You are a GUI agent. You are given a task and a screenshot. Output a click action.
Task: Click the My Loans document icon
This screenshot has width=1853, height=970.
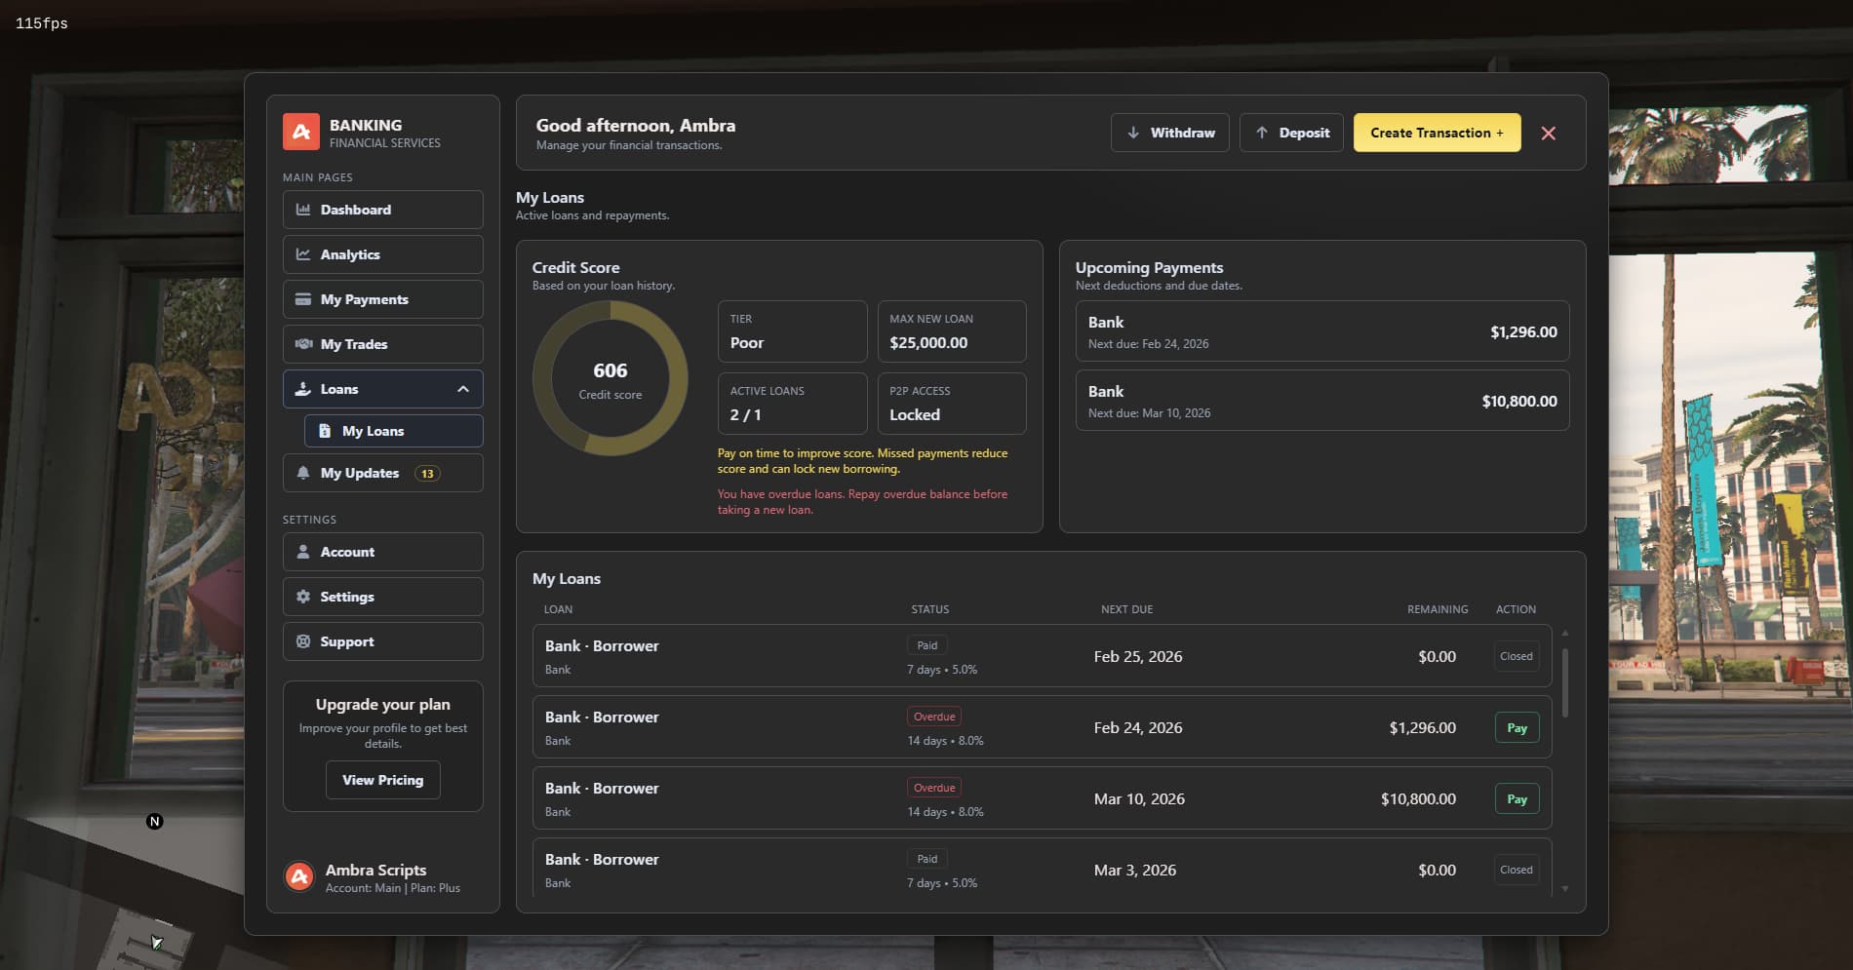[325, 431]
